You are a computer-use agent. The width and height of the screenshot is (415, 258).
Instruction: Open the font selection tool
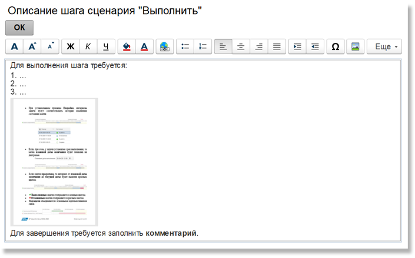click(x=15, y=46)
